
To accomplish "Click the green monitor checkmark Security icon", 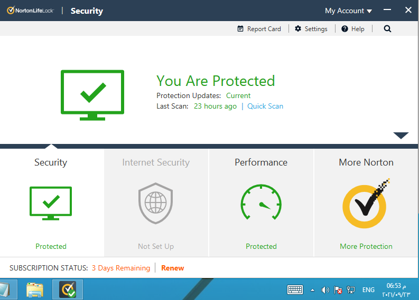I will point(51,203).
